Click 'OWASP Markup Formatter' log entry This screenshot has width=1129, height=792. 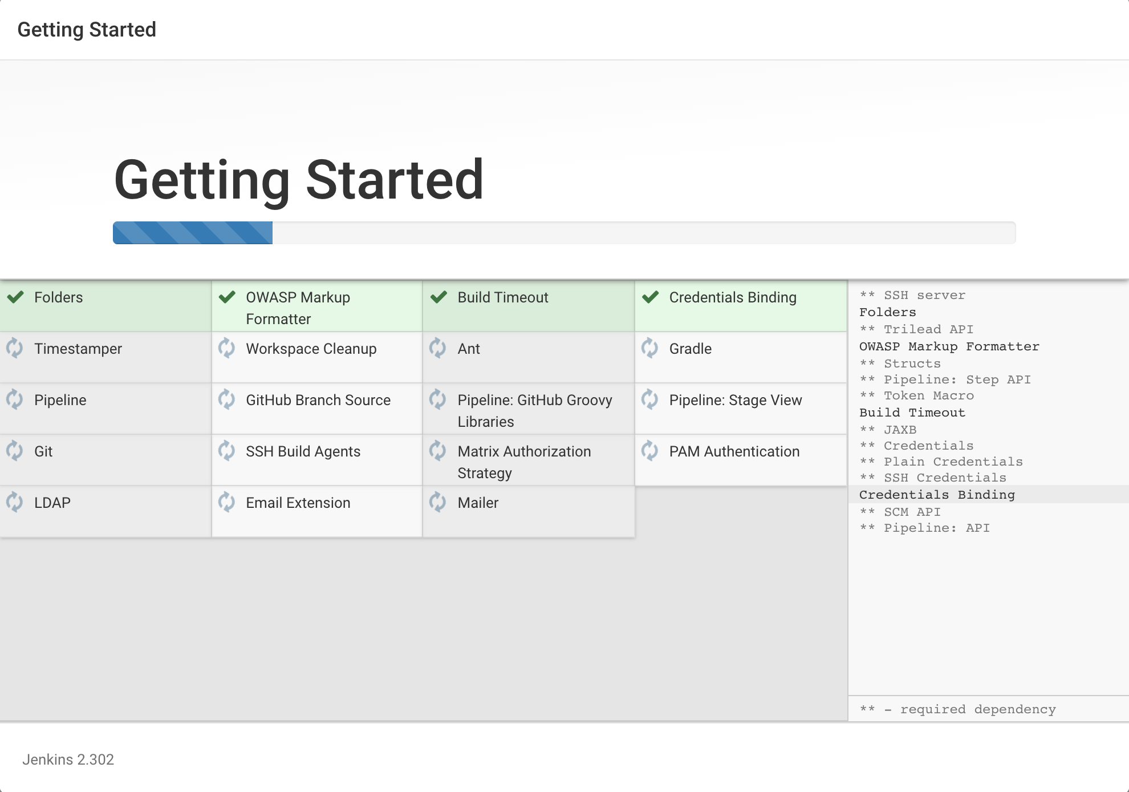coord(949,346)
